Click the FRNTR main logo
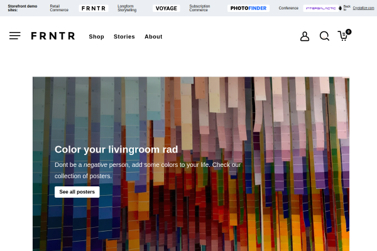This screenshot has height=251, width=377. 53,36
